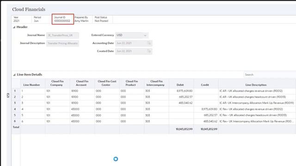Click the Line Number column header
The height and width of the screenshot is (166, 296).
[x=33, y=83]
